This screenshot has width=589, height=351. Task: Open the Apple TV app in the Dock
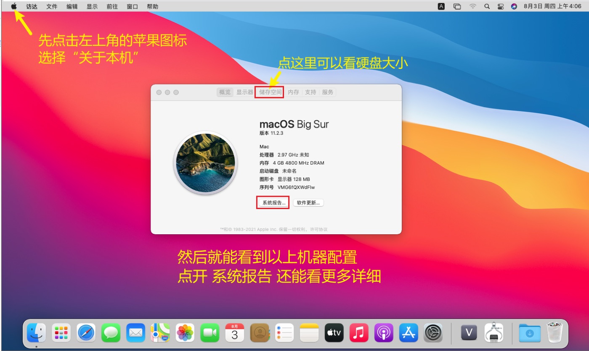(x=334, y=333)
